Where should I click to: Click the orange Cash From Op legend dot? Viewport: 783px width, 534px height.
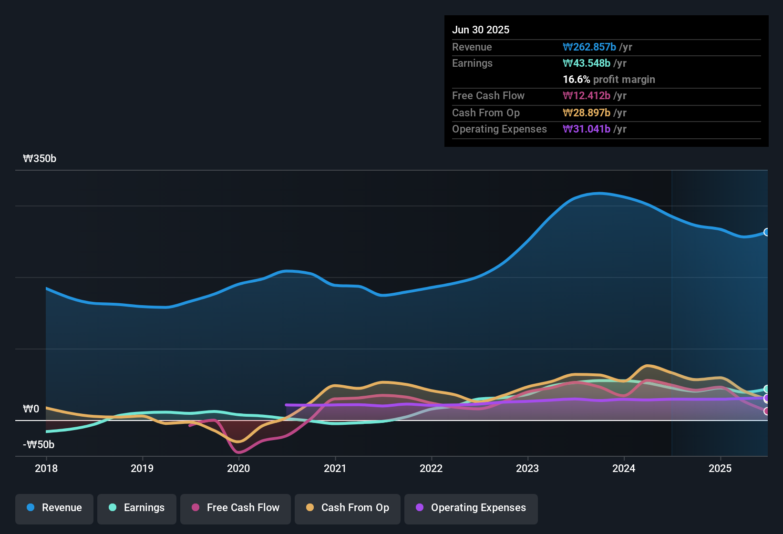(310, 508)
